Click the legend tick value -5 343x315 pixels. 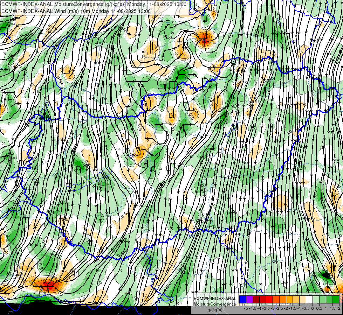pyautogui.click(x=246, y=308)
